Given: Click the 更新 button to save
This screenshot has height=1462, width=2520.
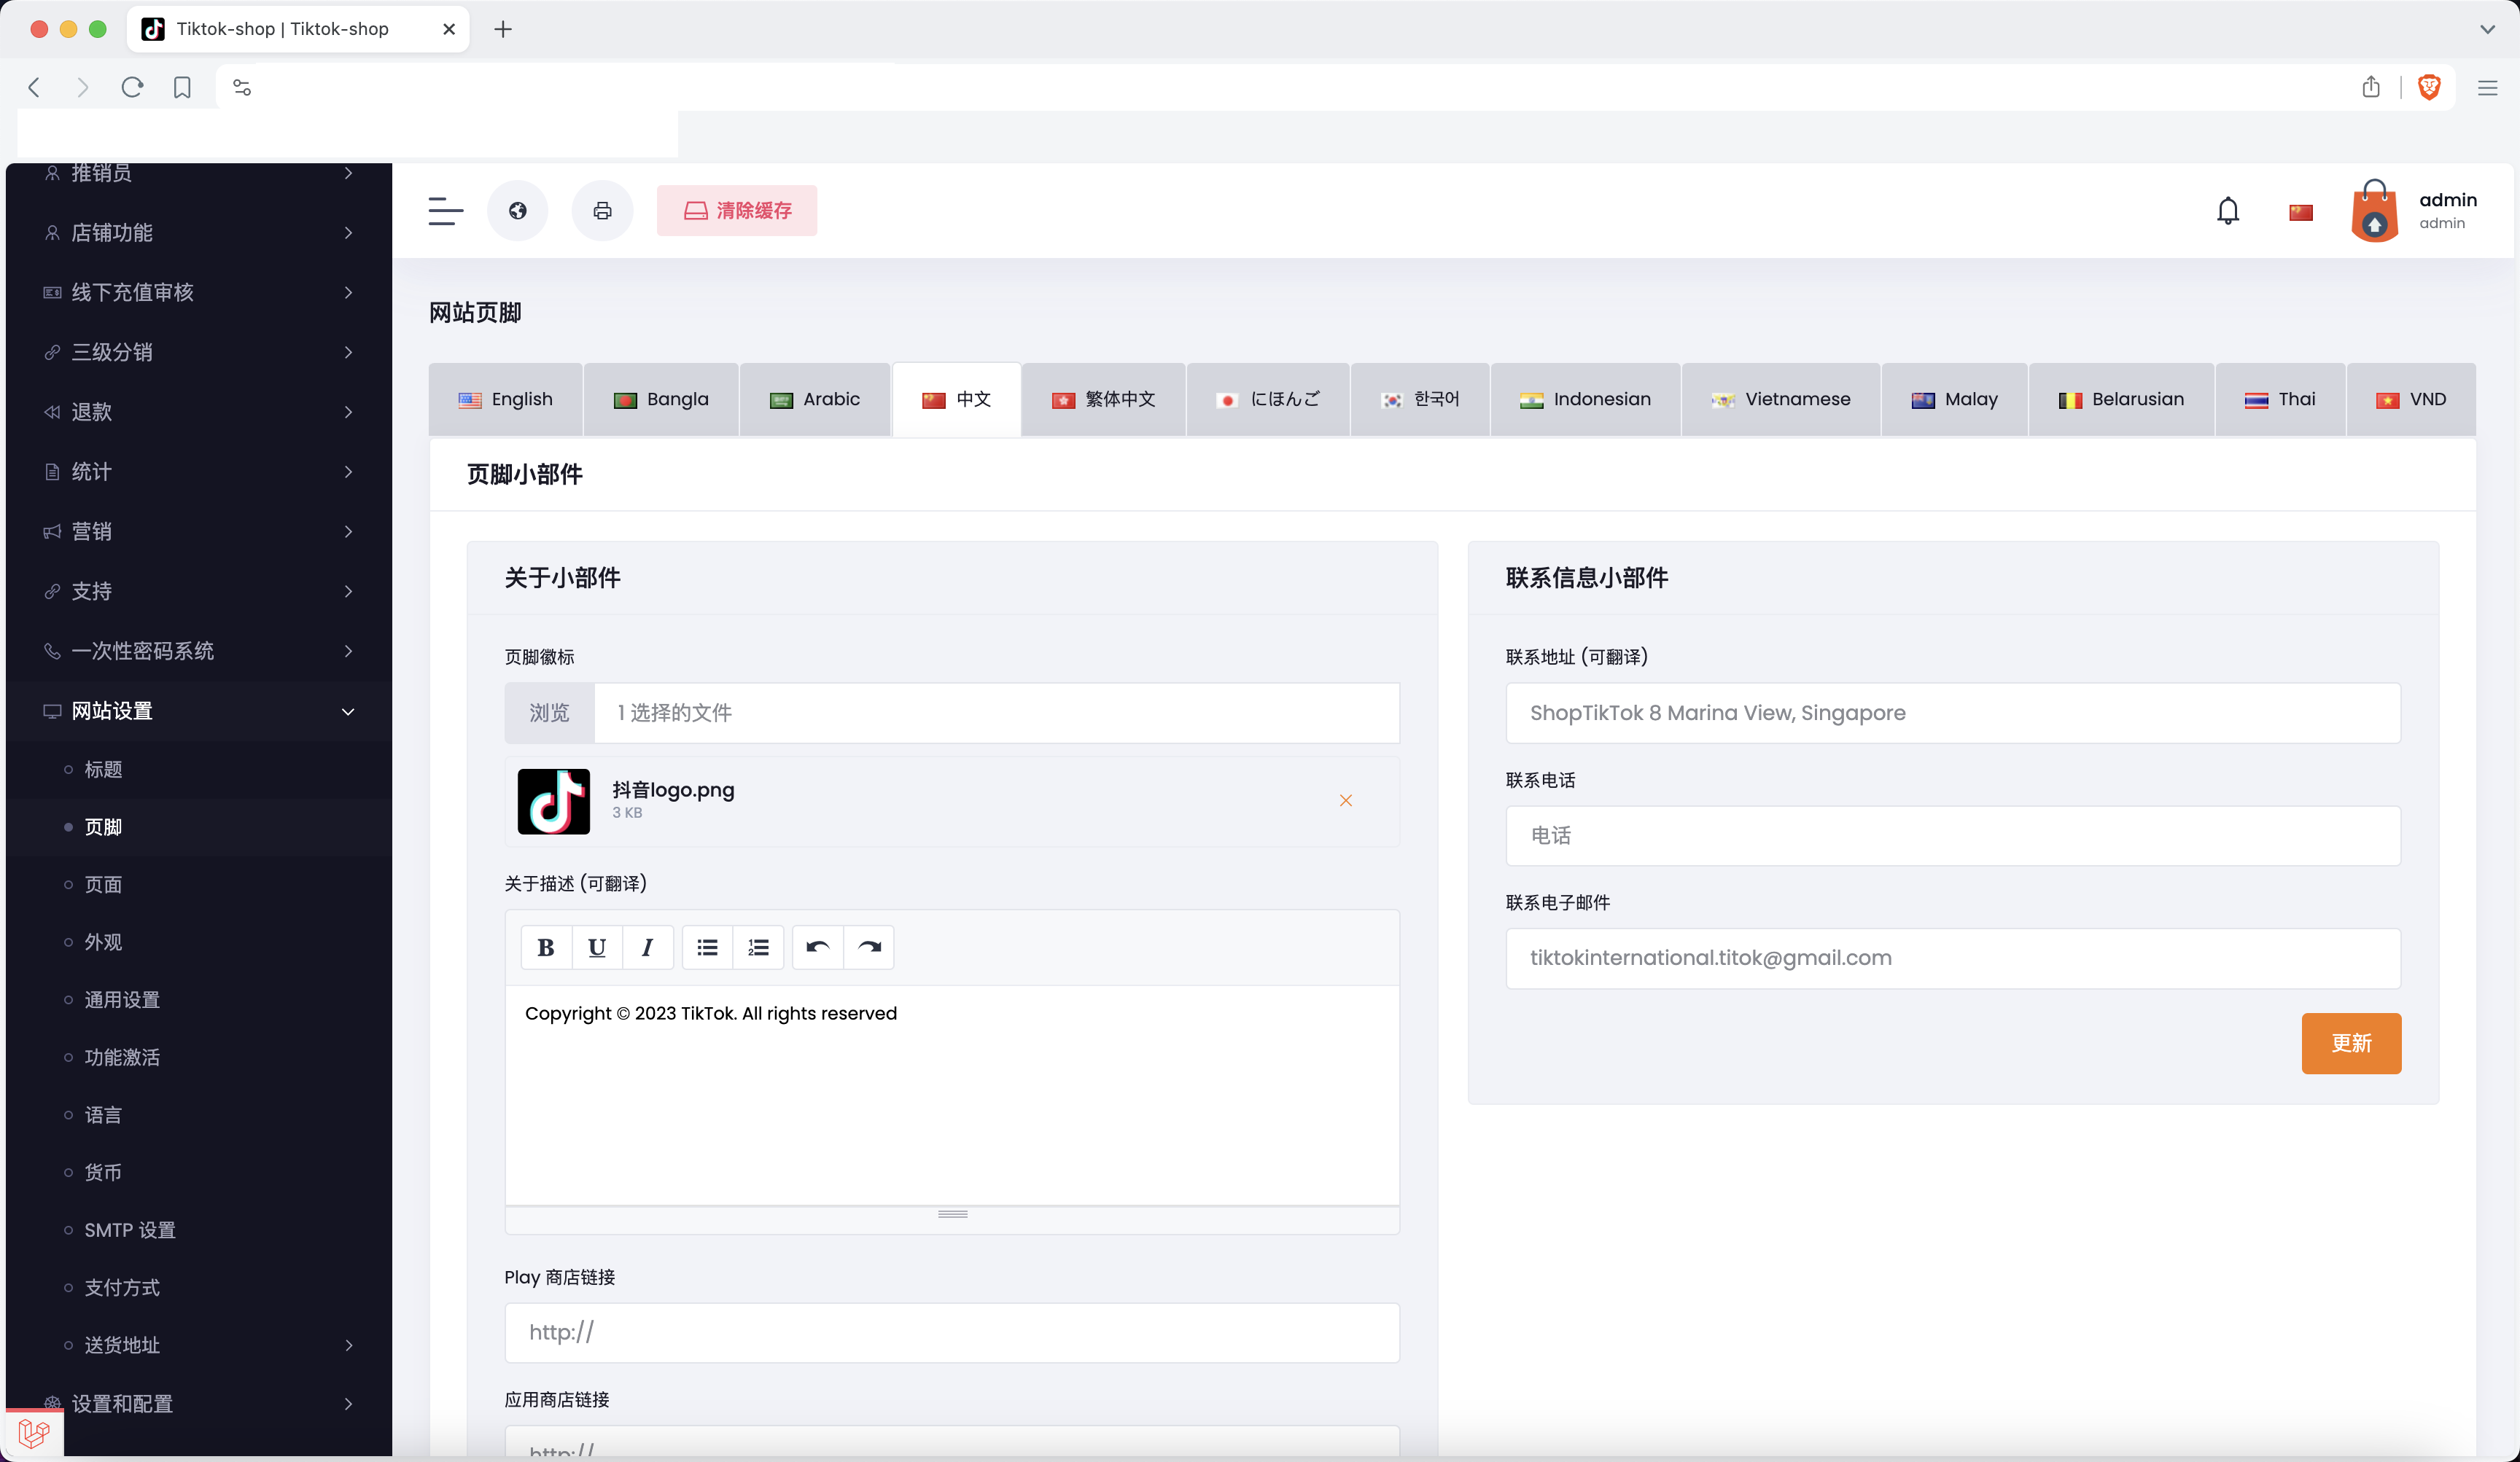Looking at the screenshot, I should tap(2351, 1042).
